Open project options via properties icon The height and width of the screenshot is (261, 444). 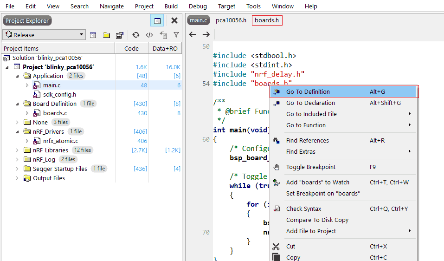pyautogui.click(x=119, y=35)
